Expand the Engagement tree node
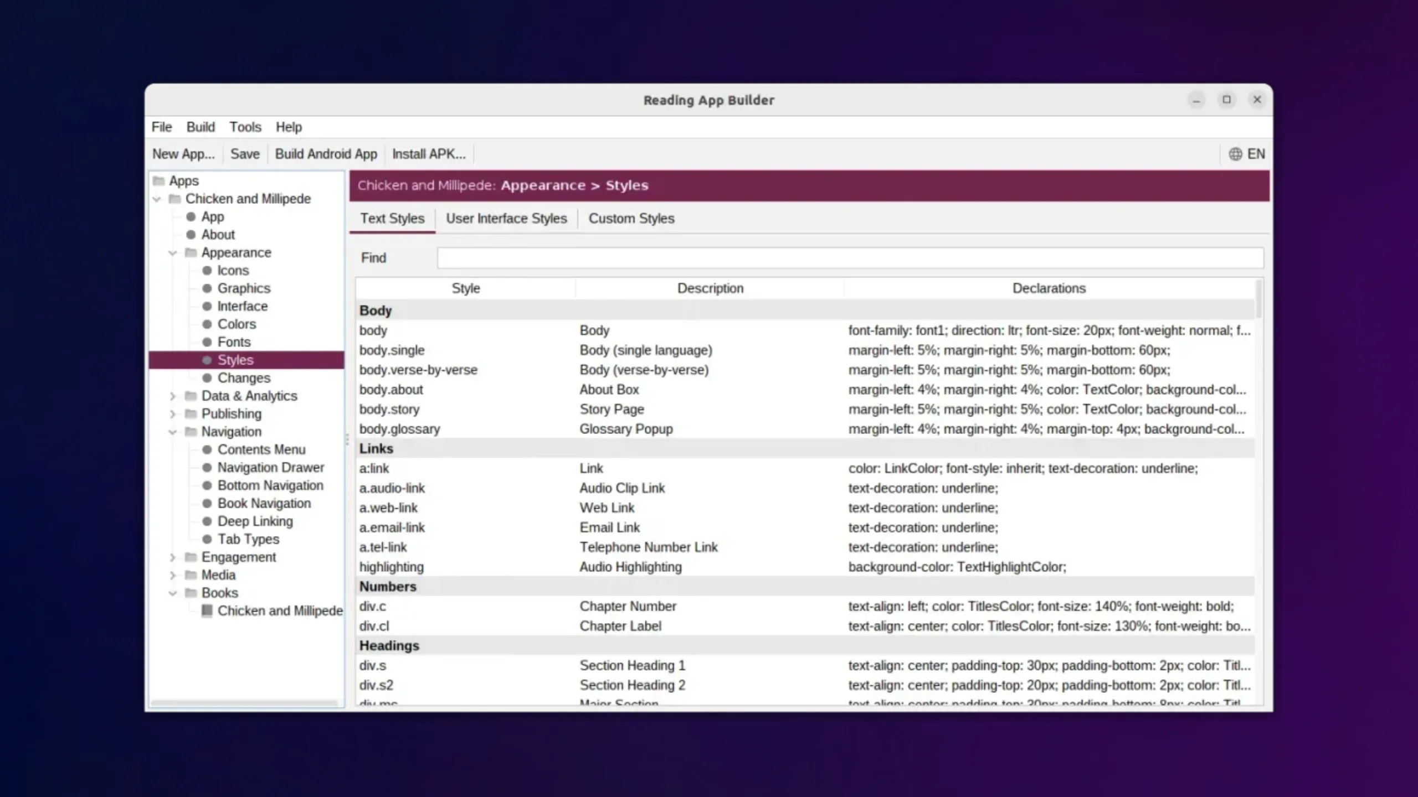This screenshot has width=1418, height=797. click(x=173, y=557)
